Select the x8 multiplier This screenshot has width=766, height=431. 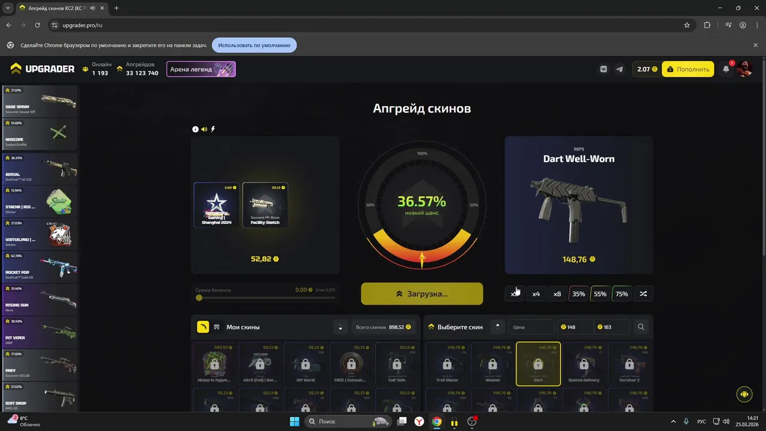coord(557,294)
